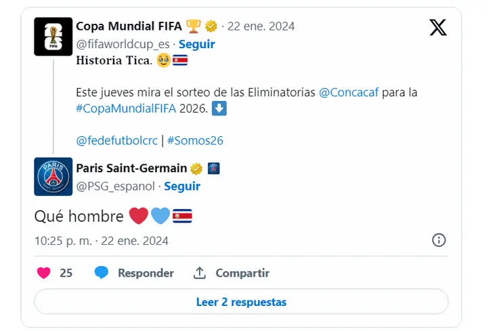Click the Compartir text button

click(242, 273)
